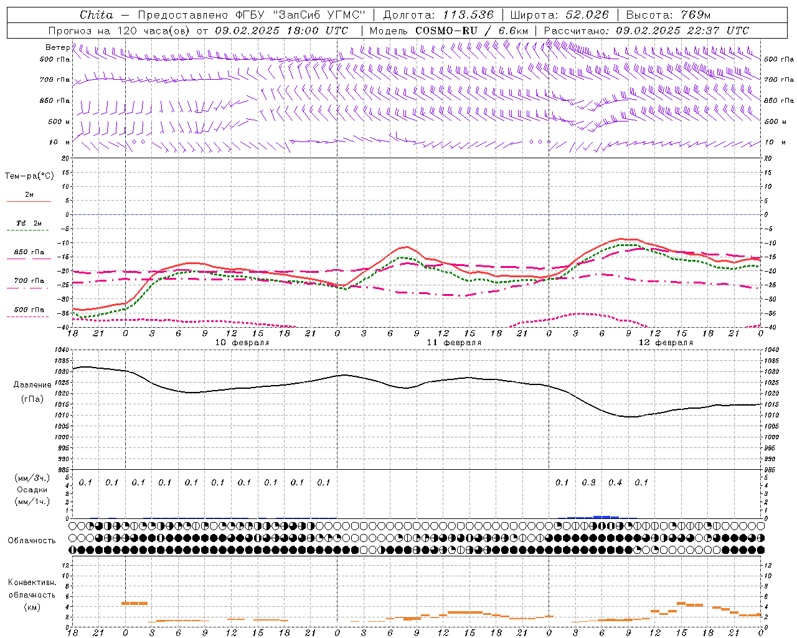Image resolution: width=797 pixels, height=638 pixels.
Task: Click the "Td 2м" dew point legend entry
Action: [x=29, y=223]
